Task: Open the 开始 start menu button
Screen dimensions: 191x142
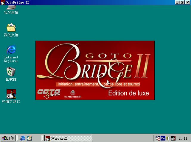Action: coord(8,138)
